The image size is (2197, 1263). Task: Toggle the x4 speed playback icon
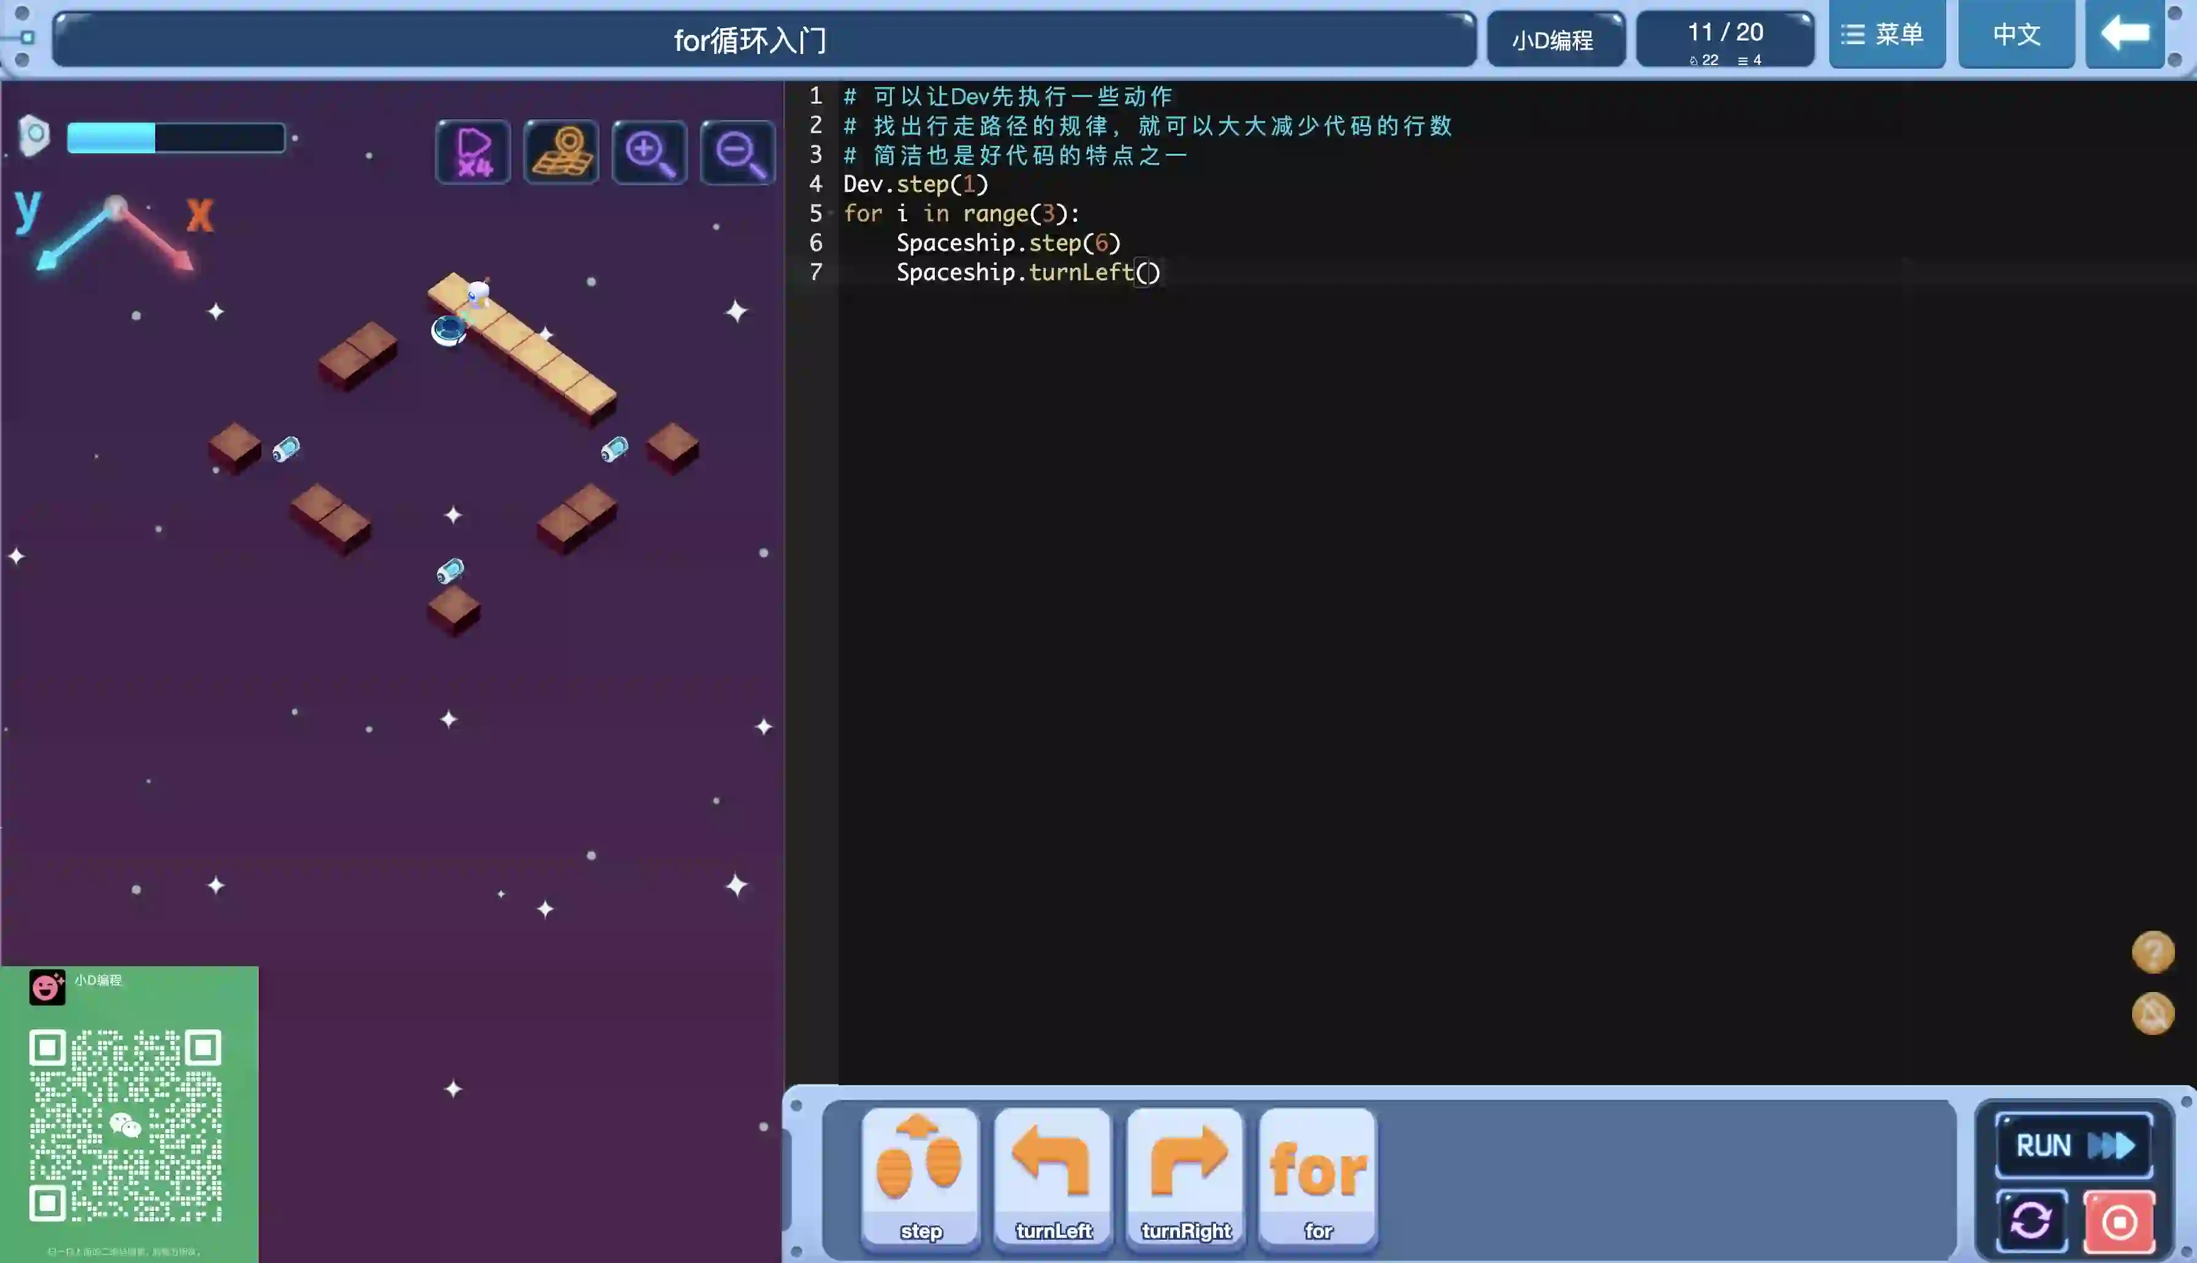pyautogui.click(x=473, y=152)
